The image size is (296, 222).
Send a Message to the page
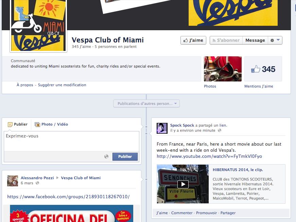click(255, 40)
